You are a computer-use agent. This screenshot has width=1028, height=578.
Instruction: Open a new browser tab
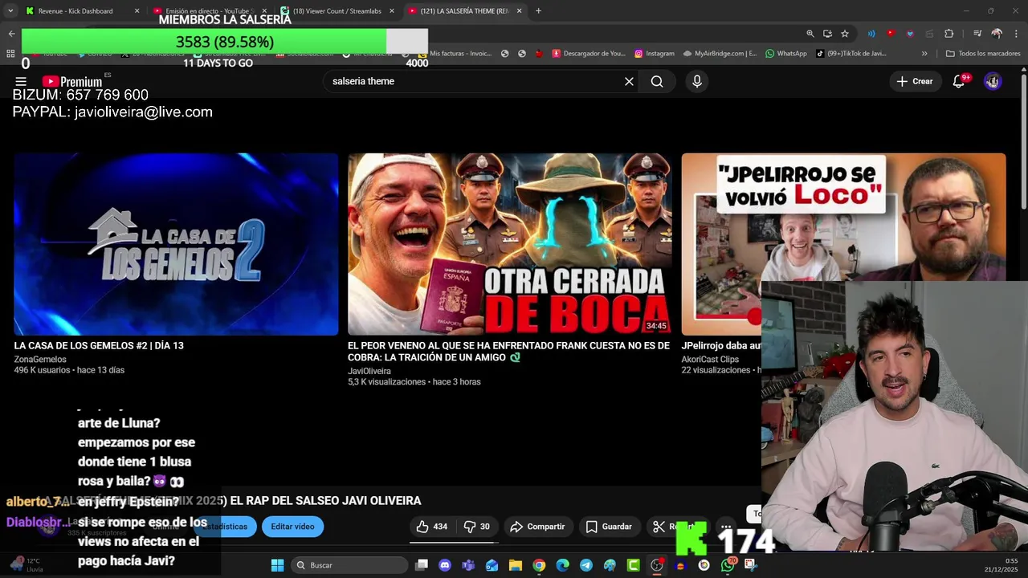[538, 11]
